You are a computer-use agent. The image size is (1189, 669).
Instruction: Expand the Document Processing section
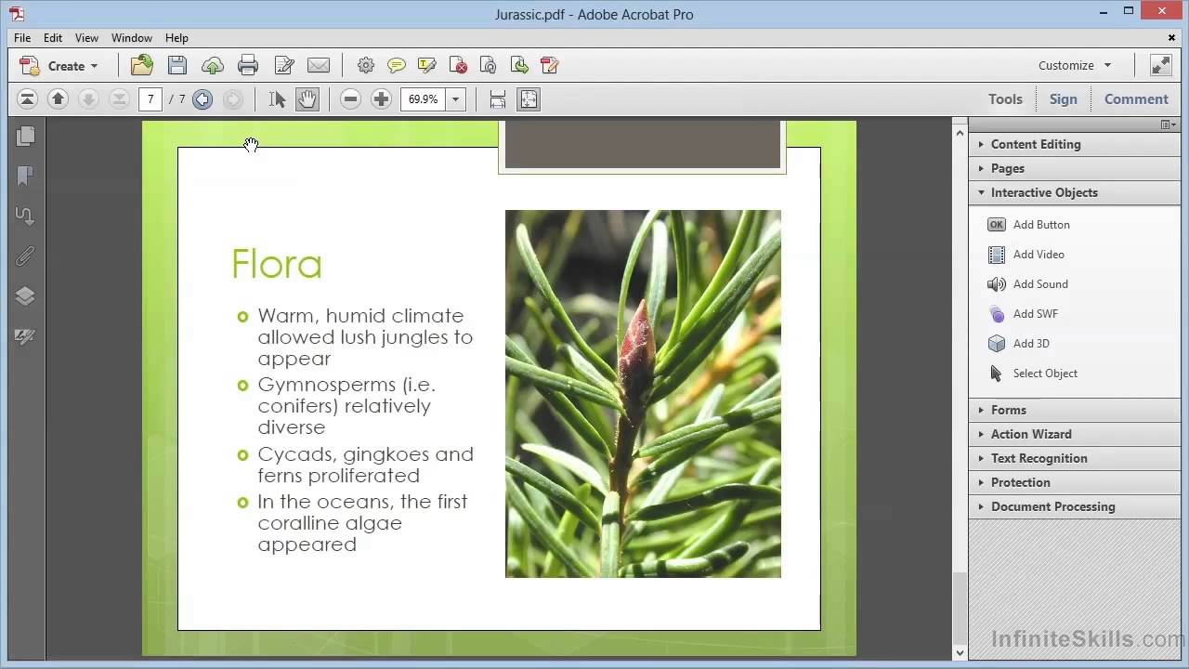1074,506
